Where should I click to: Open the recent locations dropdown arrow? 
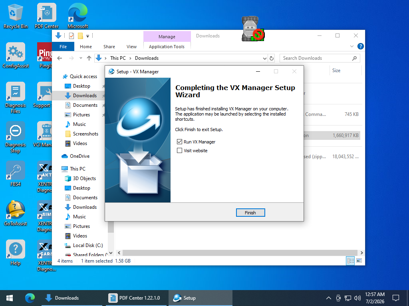pyautogui.click(x=81, y=58)
